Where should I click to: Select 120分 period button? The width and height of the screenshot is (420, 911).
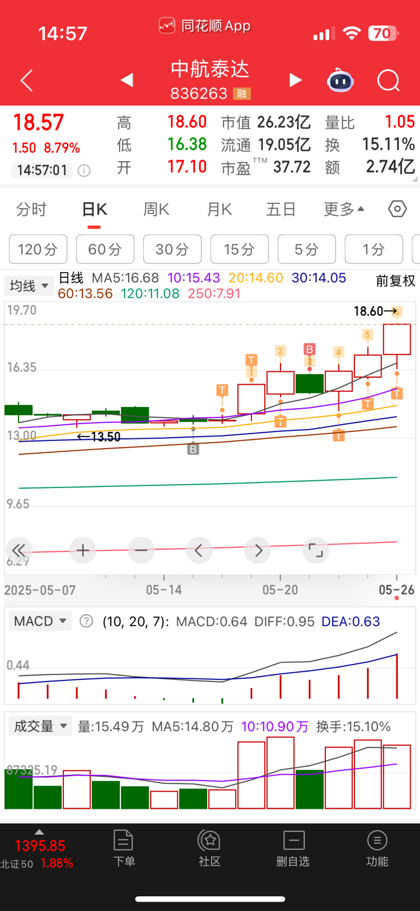click(38, 249)
